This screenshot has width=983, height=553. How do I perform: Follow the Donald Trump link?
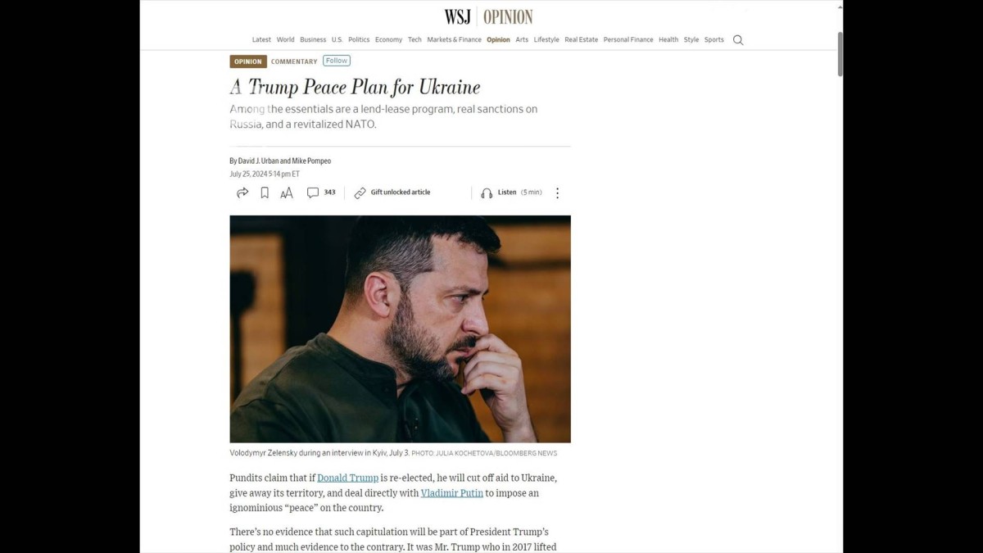[x=348, y=478]
